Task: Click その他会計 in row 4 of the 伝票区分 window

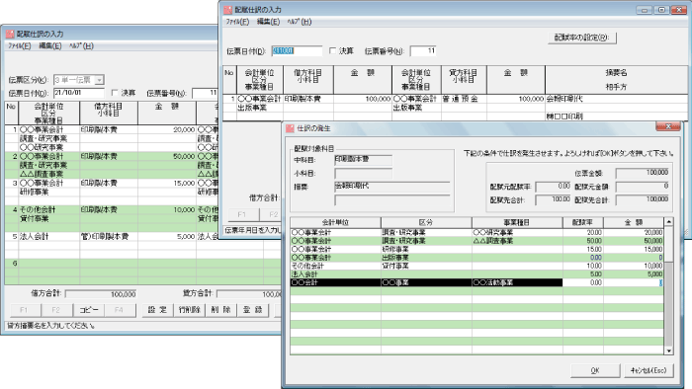Action: click(48, 209)
